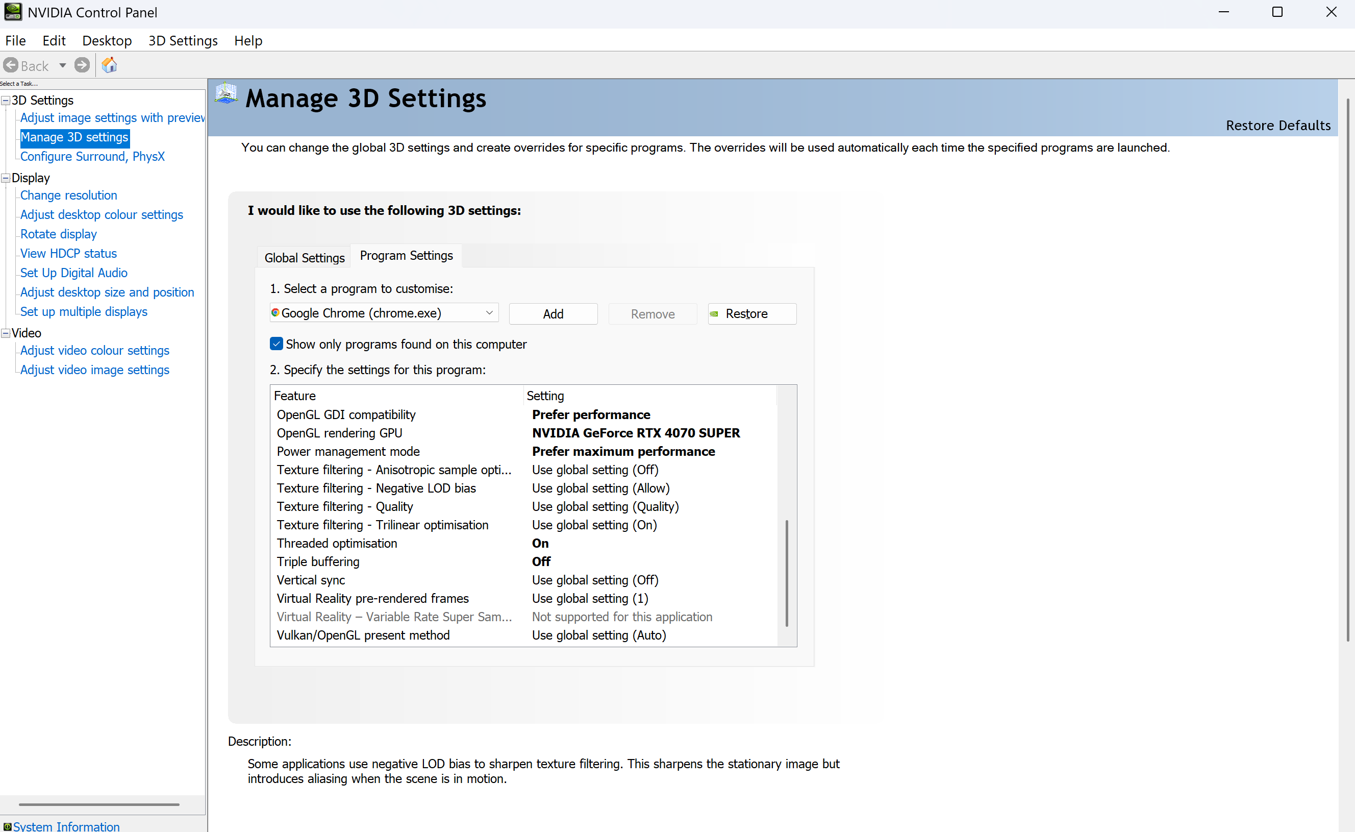Open View HDCP status
This screenshot has width=1355, height=832.
69,253
